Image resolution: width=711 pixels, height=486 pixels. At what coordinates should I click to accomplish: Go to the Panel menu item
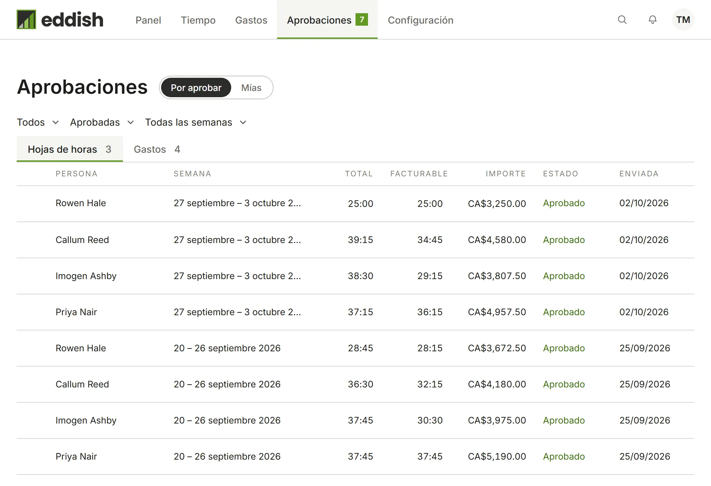[148, 20]
